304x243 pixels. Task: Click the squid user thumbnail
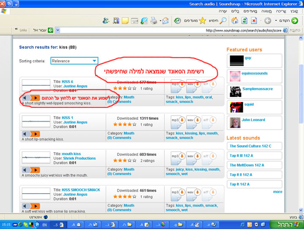[236, 107]
